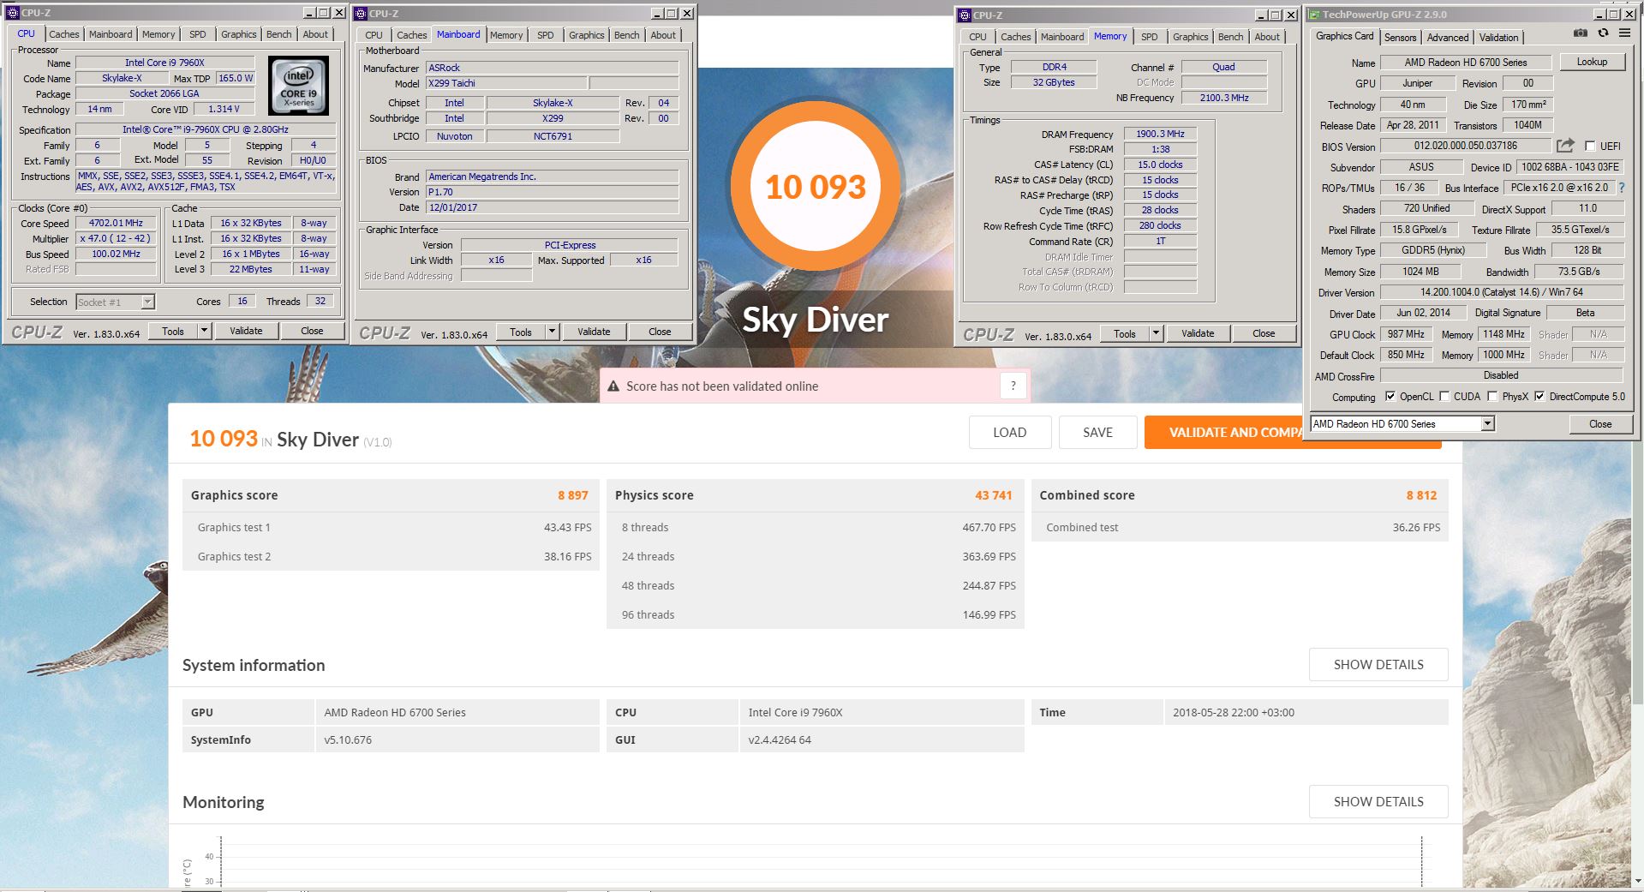Viewport: 1644px width, 892px height.
Task: Switch to the Advanced tab in GPU-Z
Action: (1447, 38)
